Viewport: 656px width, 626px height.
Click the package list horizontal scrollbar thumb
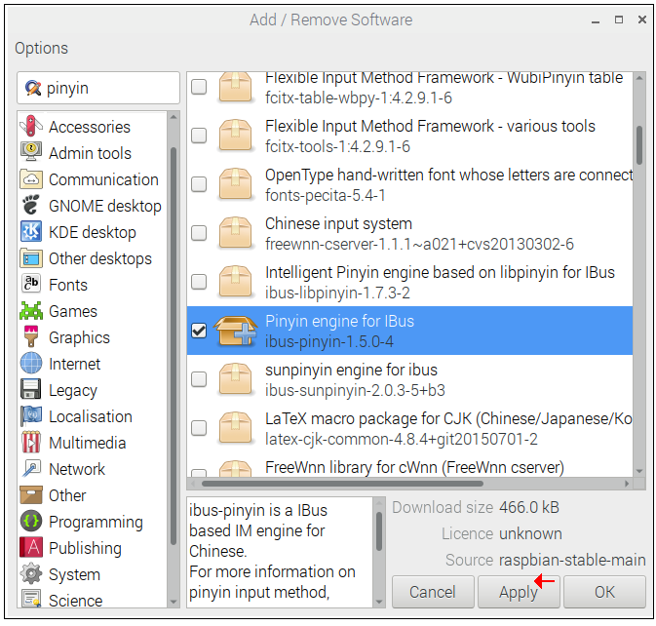pos(342,484)
